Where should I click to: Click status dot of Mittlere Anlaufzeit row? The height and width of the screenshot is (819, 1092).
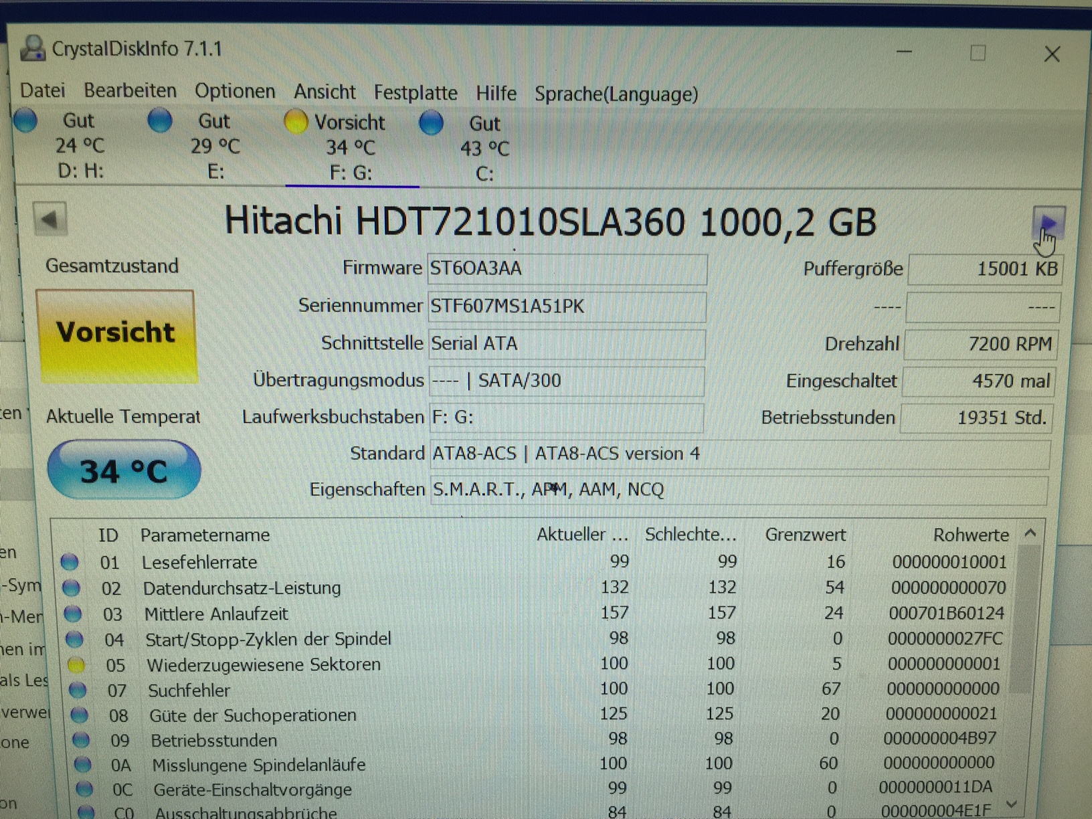tap(73, 614)
